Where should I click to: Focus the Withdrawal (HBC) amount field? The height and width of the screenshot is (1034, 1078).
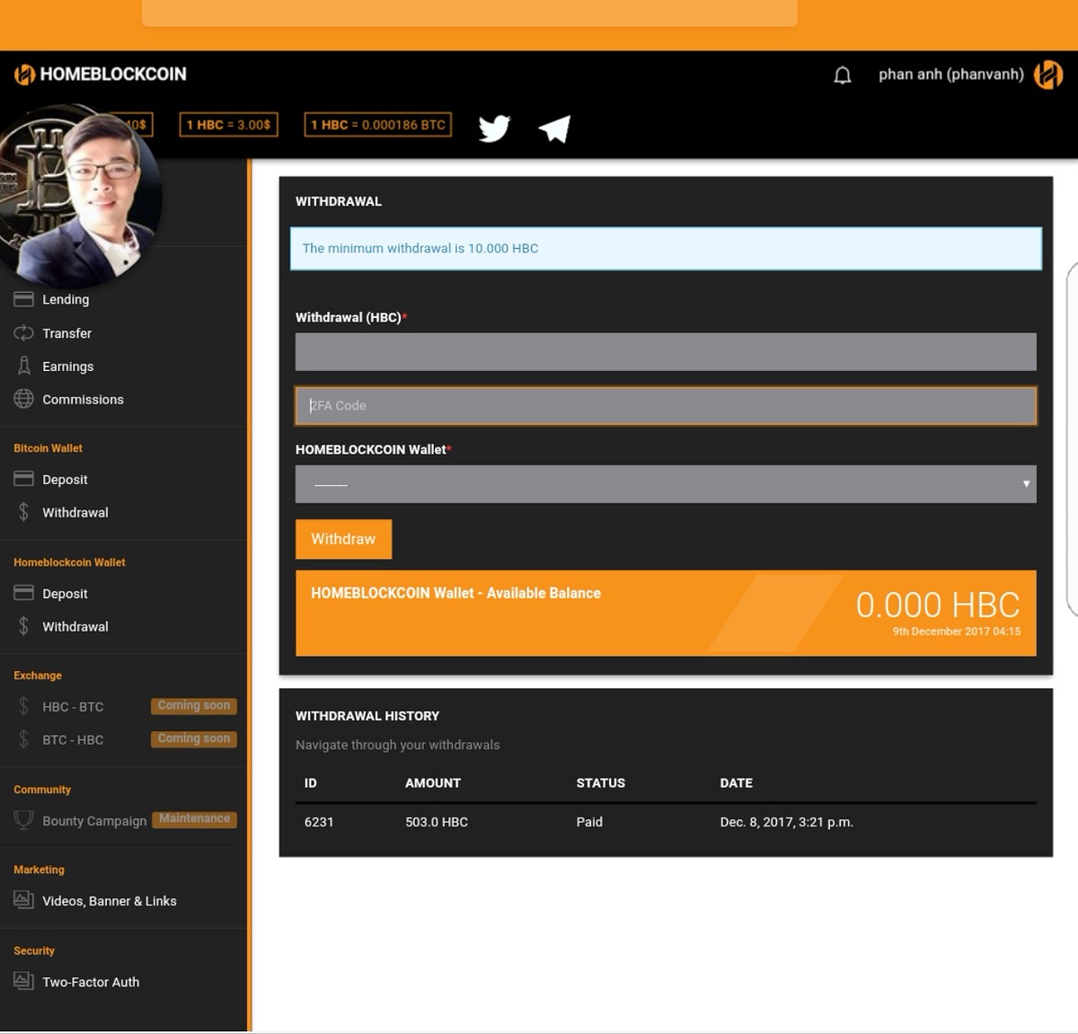point(666,352)
